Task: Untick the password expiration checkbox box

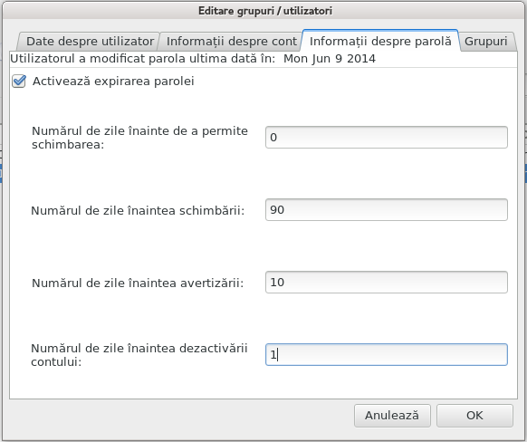Action: pos(19,82)
